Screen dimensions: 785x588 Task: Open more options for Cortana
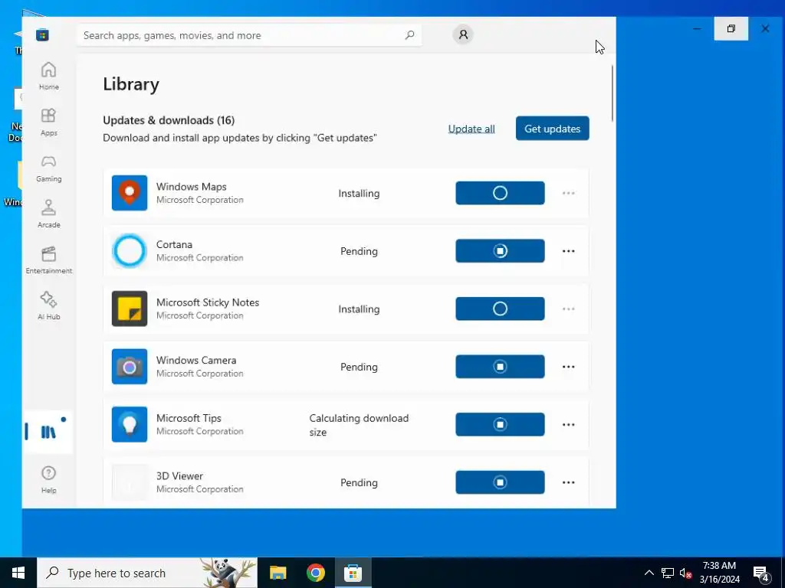pos(568,251)
